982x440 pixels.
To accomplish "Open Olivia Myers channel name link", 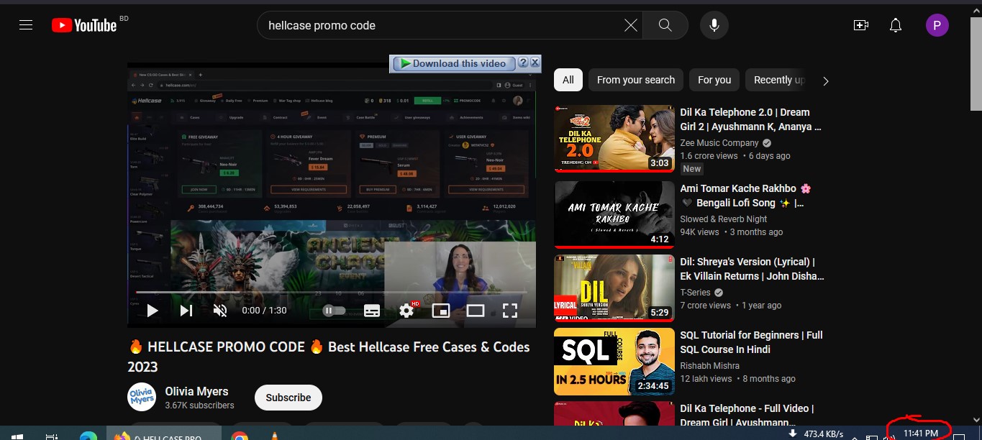I will pyautogui.click(x=196, y=391).
